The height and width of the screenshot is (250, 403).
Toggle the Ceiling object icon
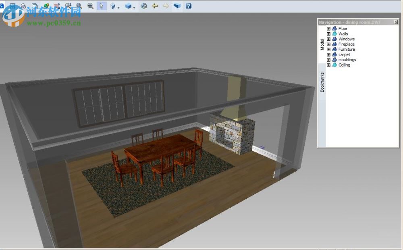click(334, 65)
